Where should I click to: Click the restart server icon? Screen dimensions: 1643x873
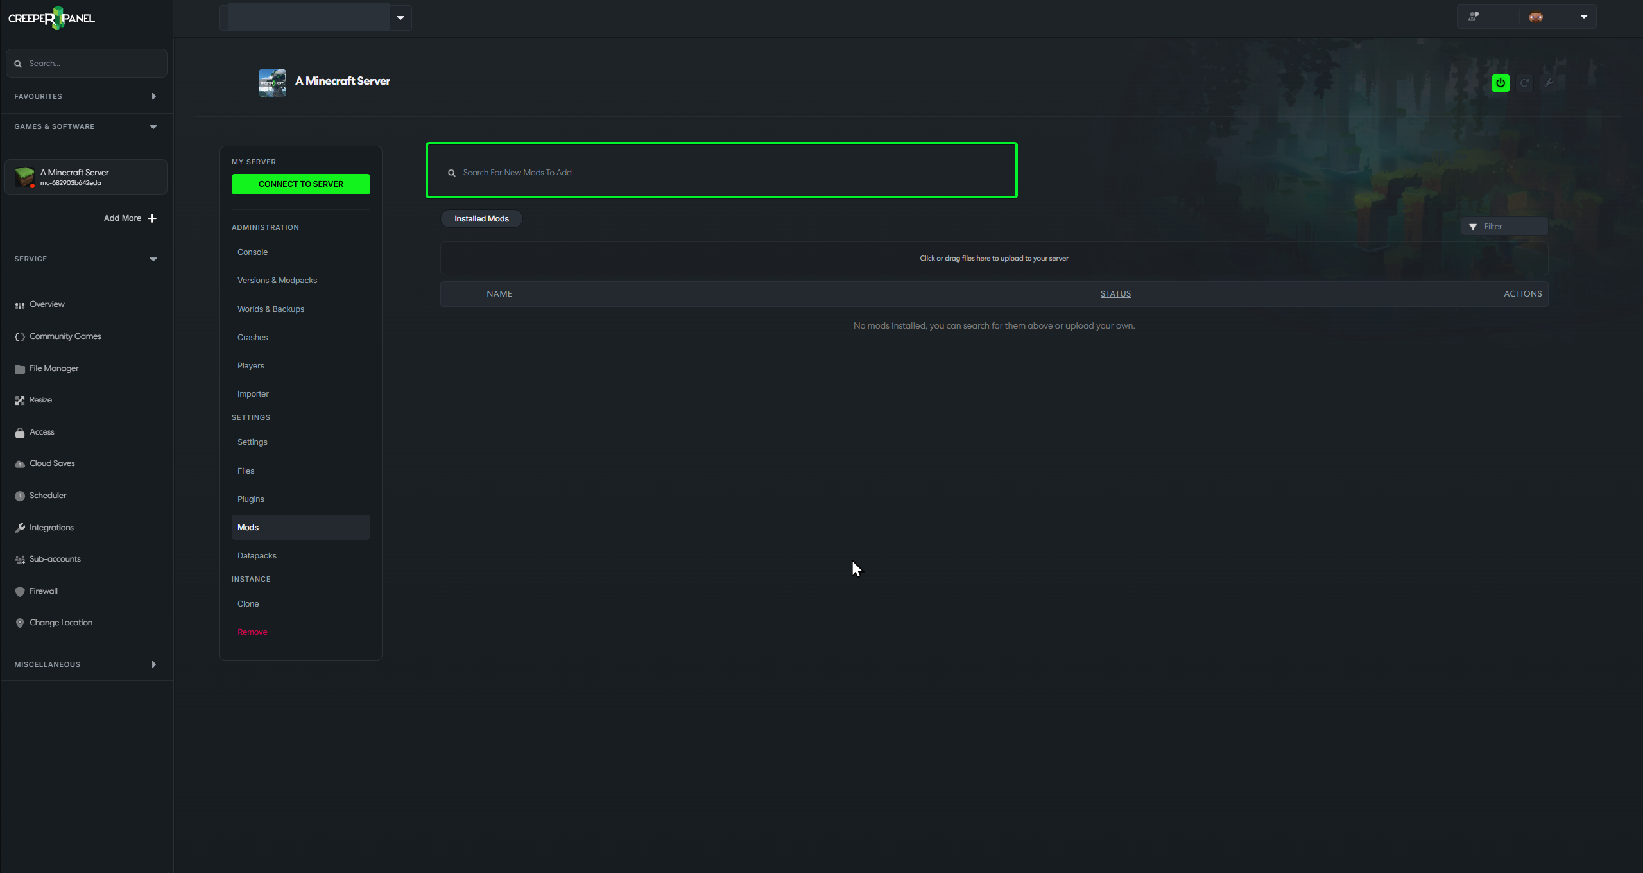1525,83
